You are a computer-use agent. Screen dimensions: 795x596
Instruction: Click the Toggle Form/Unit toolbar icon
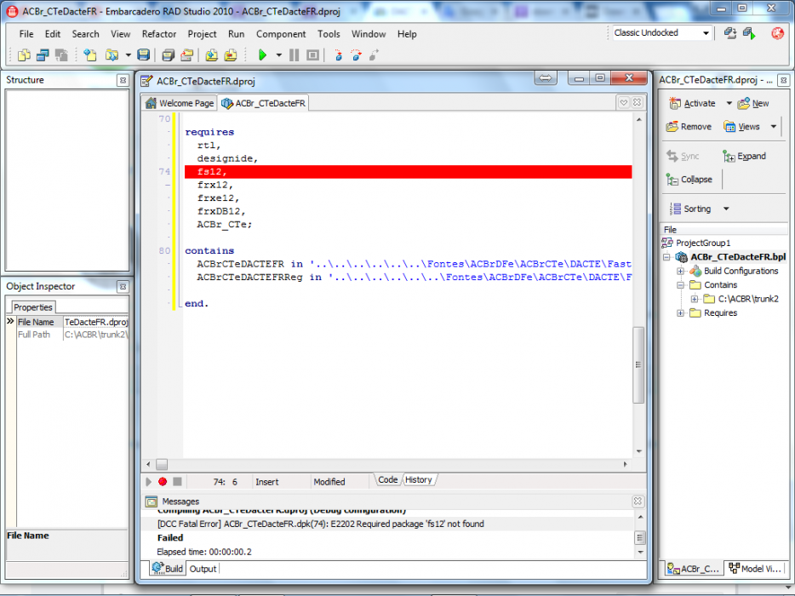(x=61, y=54)
